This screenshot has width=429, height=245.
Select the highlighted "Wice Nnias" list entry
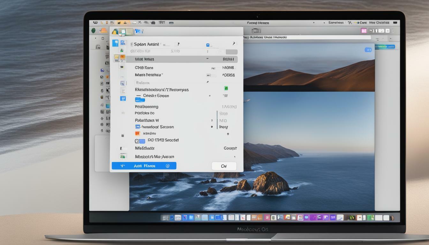click(x=176, y=59)
